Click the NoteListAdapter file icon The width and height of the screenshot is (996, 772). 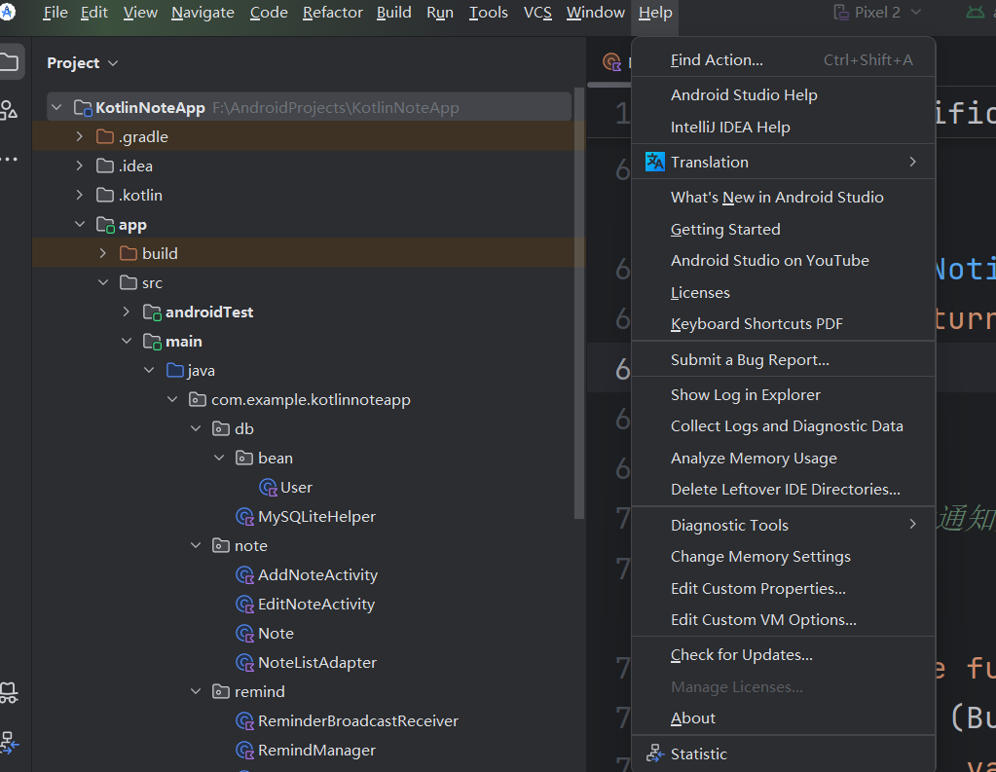point(244,663)
